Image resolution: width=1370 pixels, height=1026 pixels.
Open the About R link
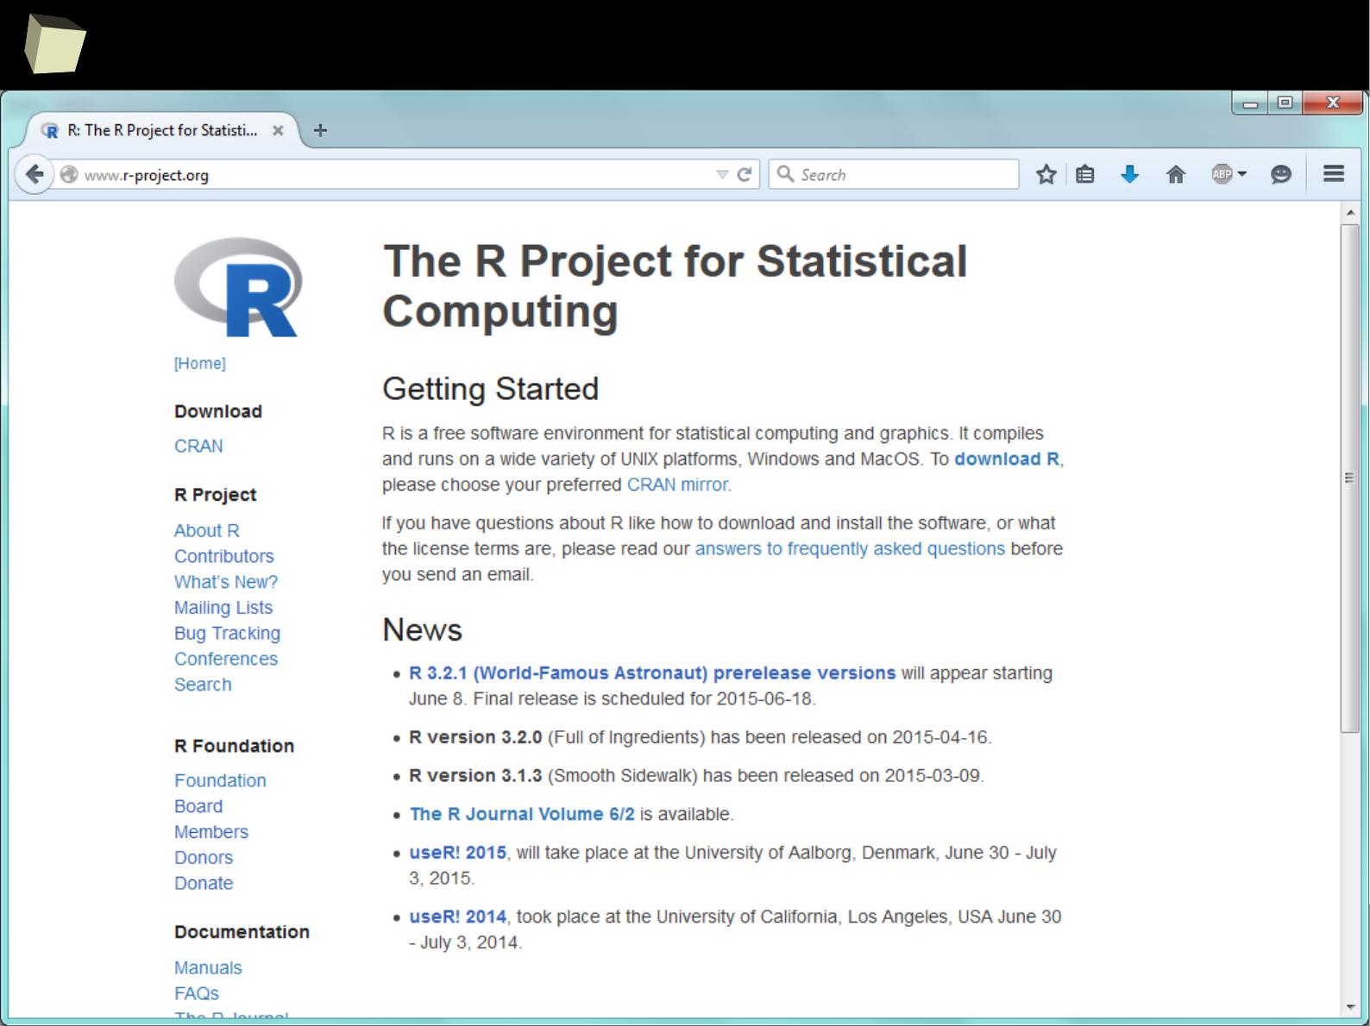point(206,530)
